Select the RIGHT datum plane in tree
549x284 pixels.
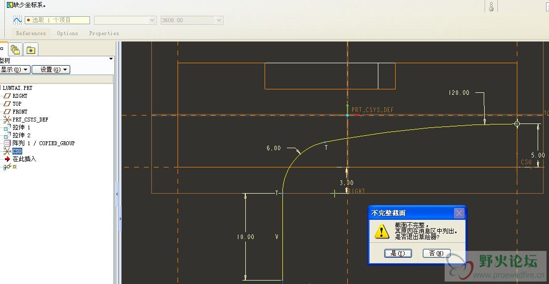tap(20, 96)
